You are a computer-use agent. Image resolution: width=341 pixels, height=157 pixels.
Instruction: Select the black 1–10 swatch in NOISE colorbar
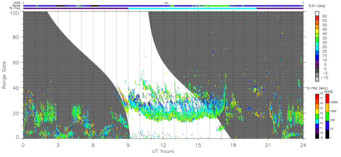327,134
